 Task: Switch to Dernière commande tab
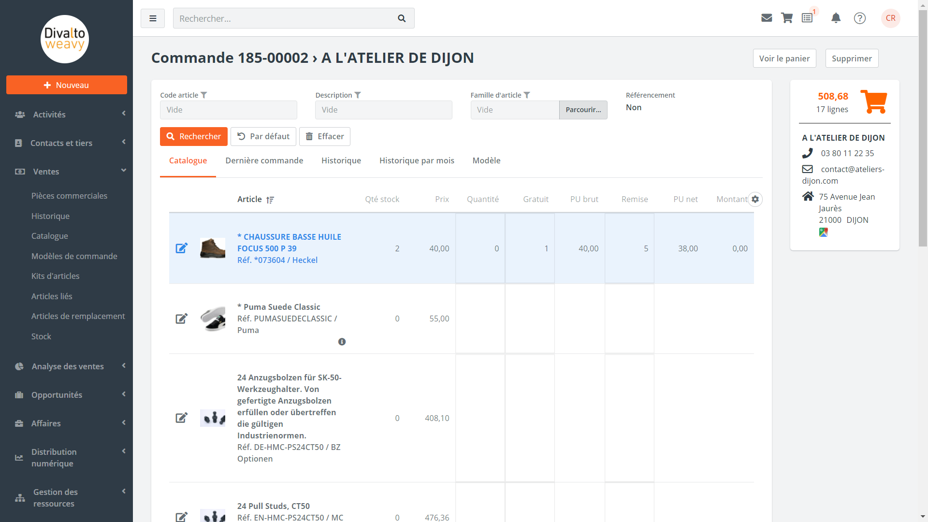tap(264, 160)
